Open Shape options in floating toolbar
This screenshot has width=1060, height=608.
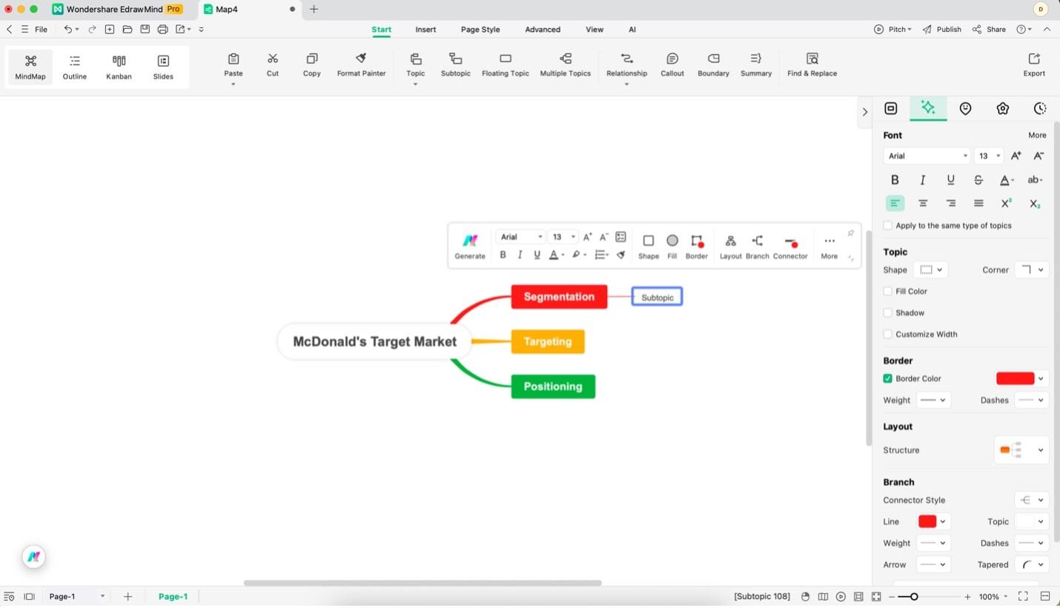tap(649, 247)
